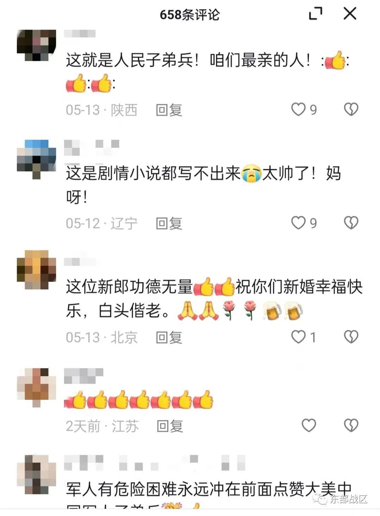
Task: Dislike the 北京 comment with broken heart
Action: tap(351, 337)
